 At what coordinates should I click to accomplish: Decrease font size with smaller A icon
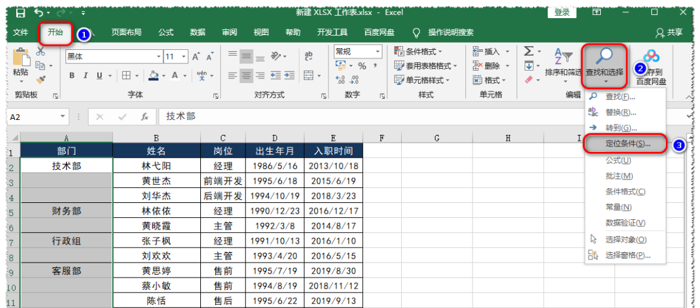pyautogui.click(x=209, y=56)
